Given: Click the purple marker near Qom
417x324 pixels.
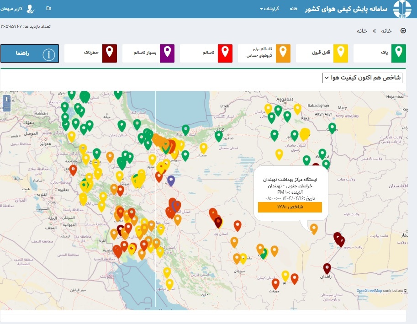Looking at the screenshot, I should coord(171,181).
